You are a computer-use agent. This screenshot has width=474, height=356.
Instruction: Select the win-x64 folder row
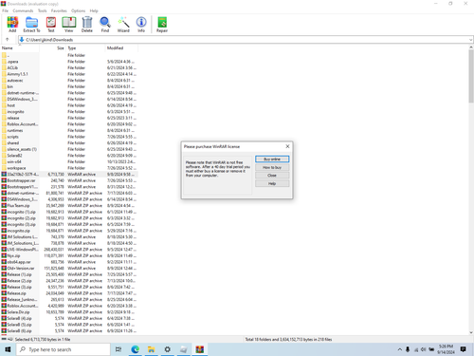tap(69, 161)
